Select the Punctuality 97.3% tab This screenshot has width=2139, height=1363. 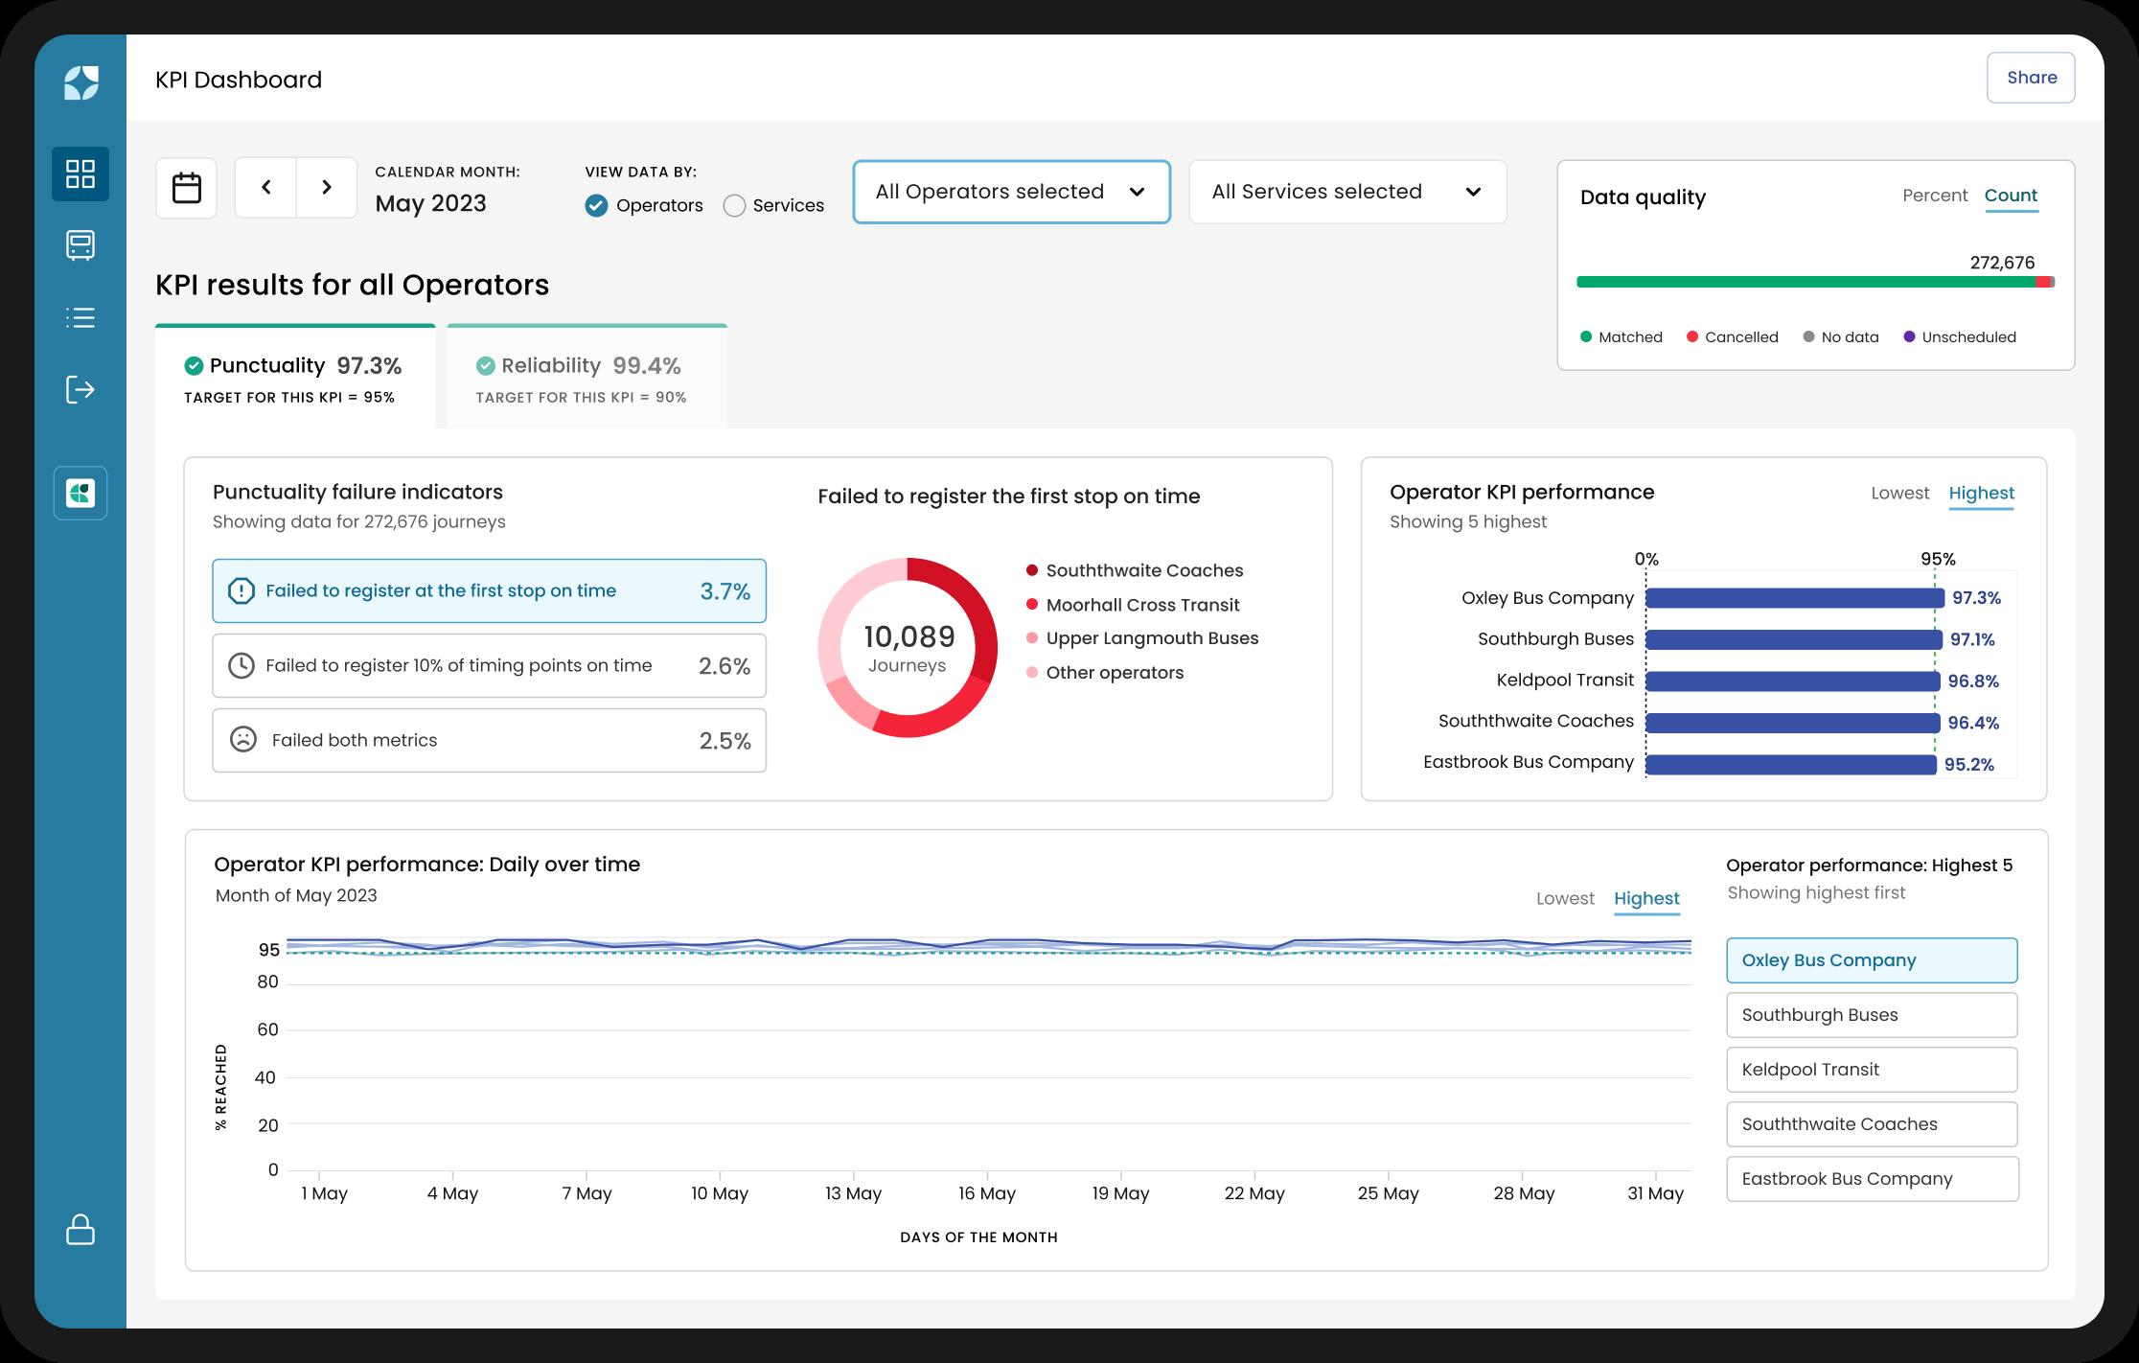coord(294,378)
